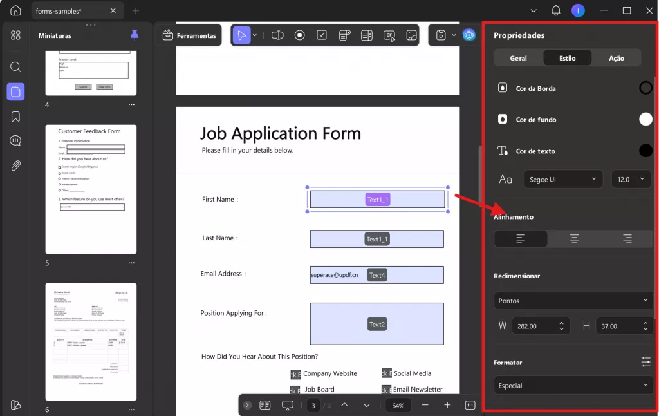This screenshot has height=416, width=659.
Task: Select the Email Address Text4 field
Action: tap(377, 275)
